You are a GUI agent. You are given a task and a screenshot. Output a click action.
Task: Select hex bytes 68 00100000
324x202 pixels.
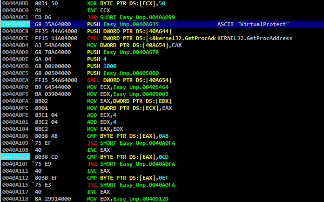coord(53,66)
